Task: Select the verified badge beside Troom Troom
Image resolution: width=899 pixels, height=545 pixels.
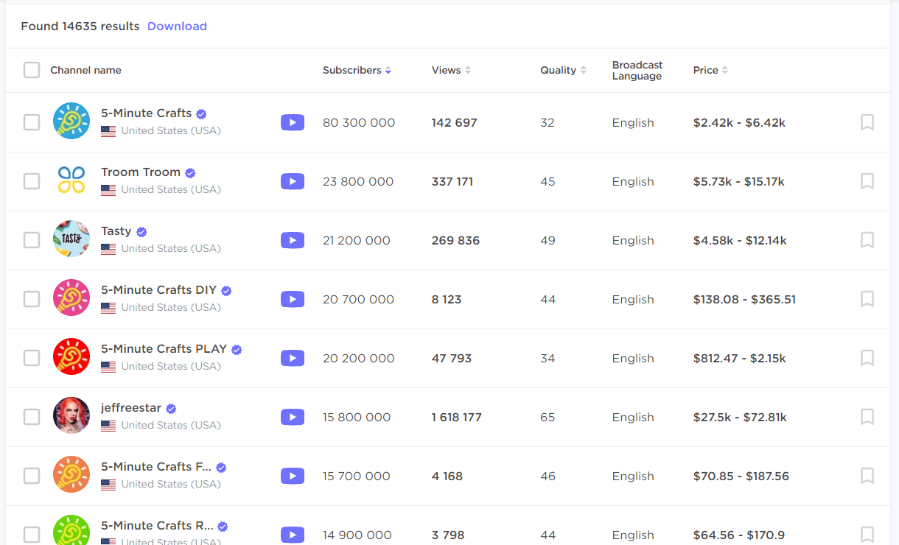Action: click(190, 172)
